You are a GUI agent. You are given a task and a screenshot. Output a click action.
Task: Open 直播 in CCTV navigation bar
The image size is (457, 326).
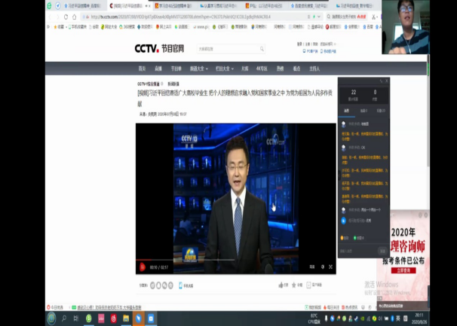158,69
